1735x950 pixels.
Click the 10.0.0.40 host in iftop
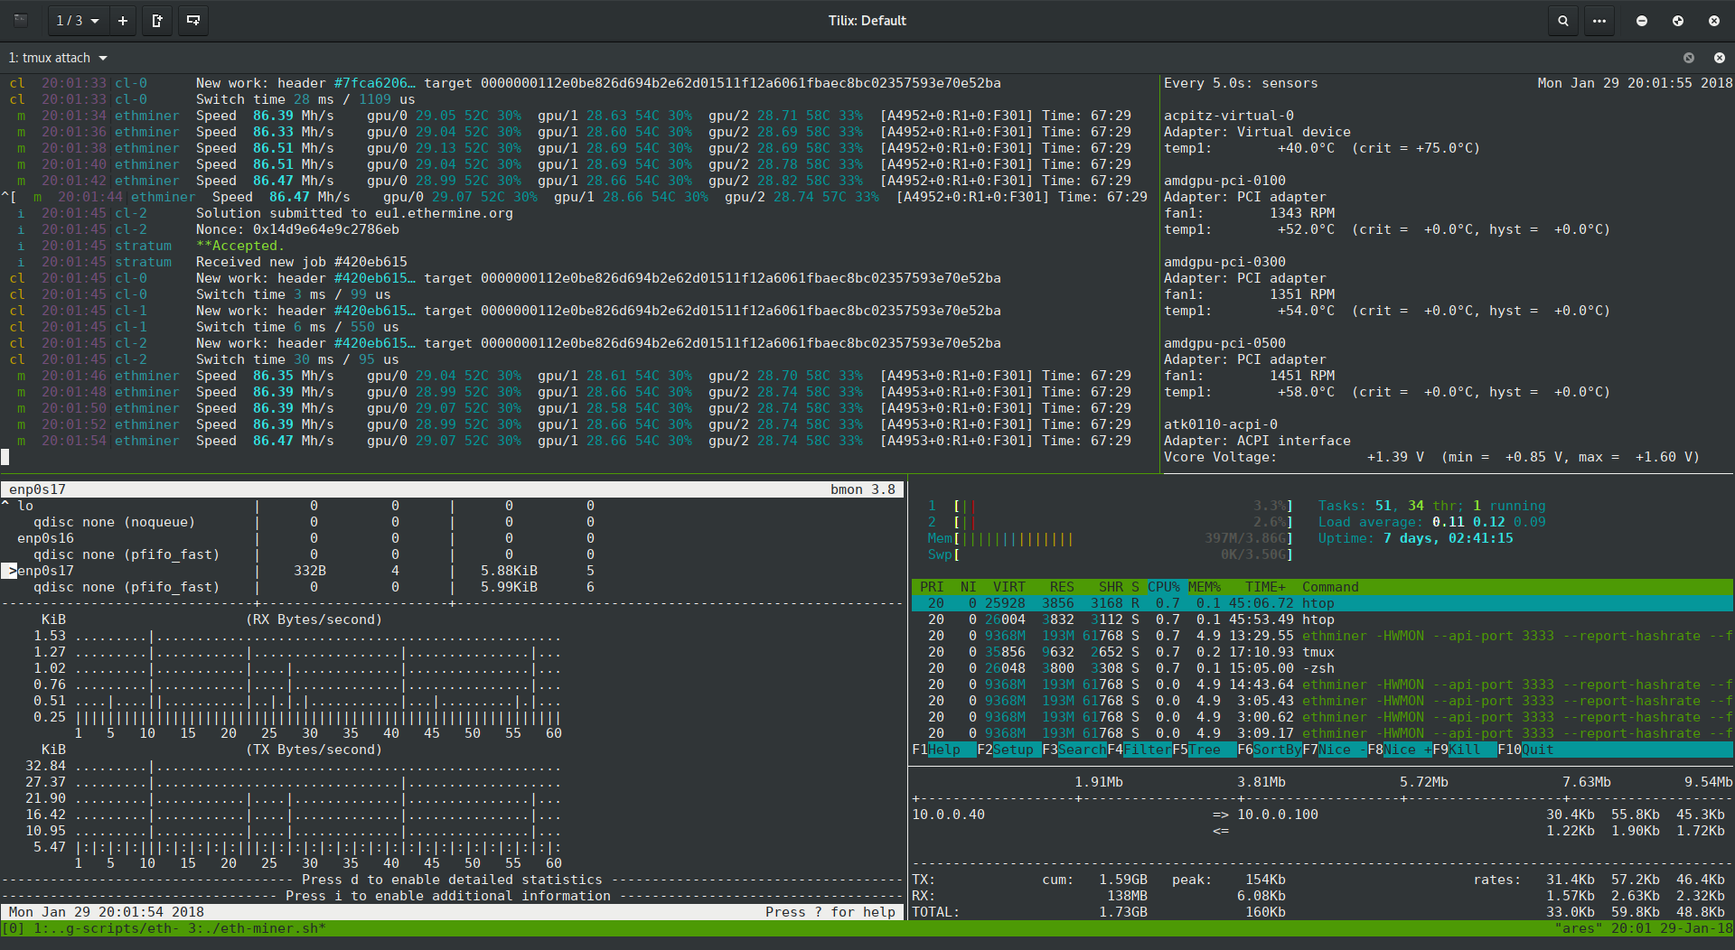[948, 815]
